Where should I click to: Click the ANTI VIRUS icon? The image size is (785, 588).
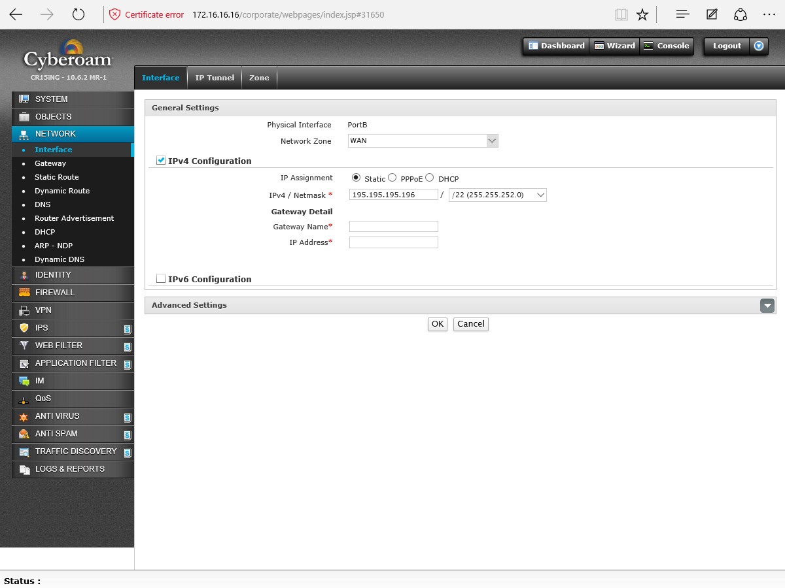[x=24, y=416]
